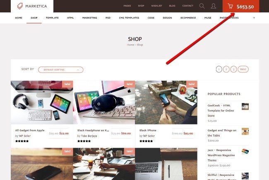
Task: Click the Jazz WordPress theme thumbnail
Action: pyautogui.click(x=245, y=151)
